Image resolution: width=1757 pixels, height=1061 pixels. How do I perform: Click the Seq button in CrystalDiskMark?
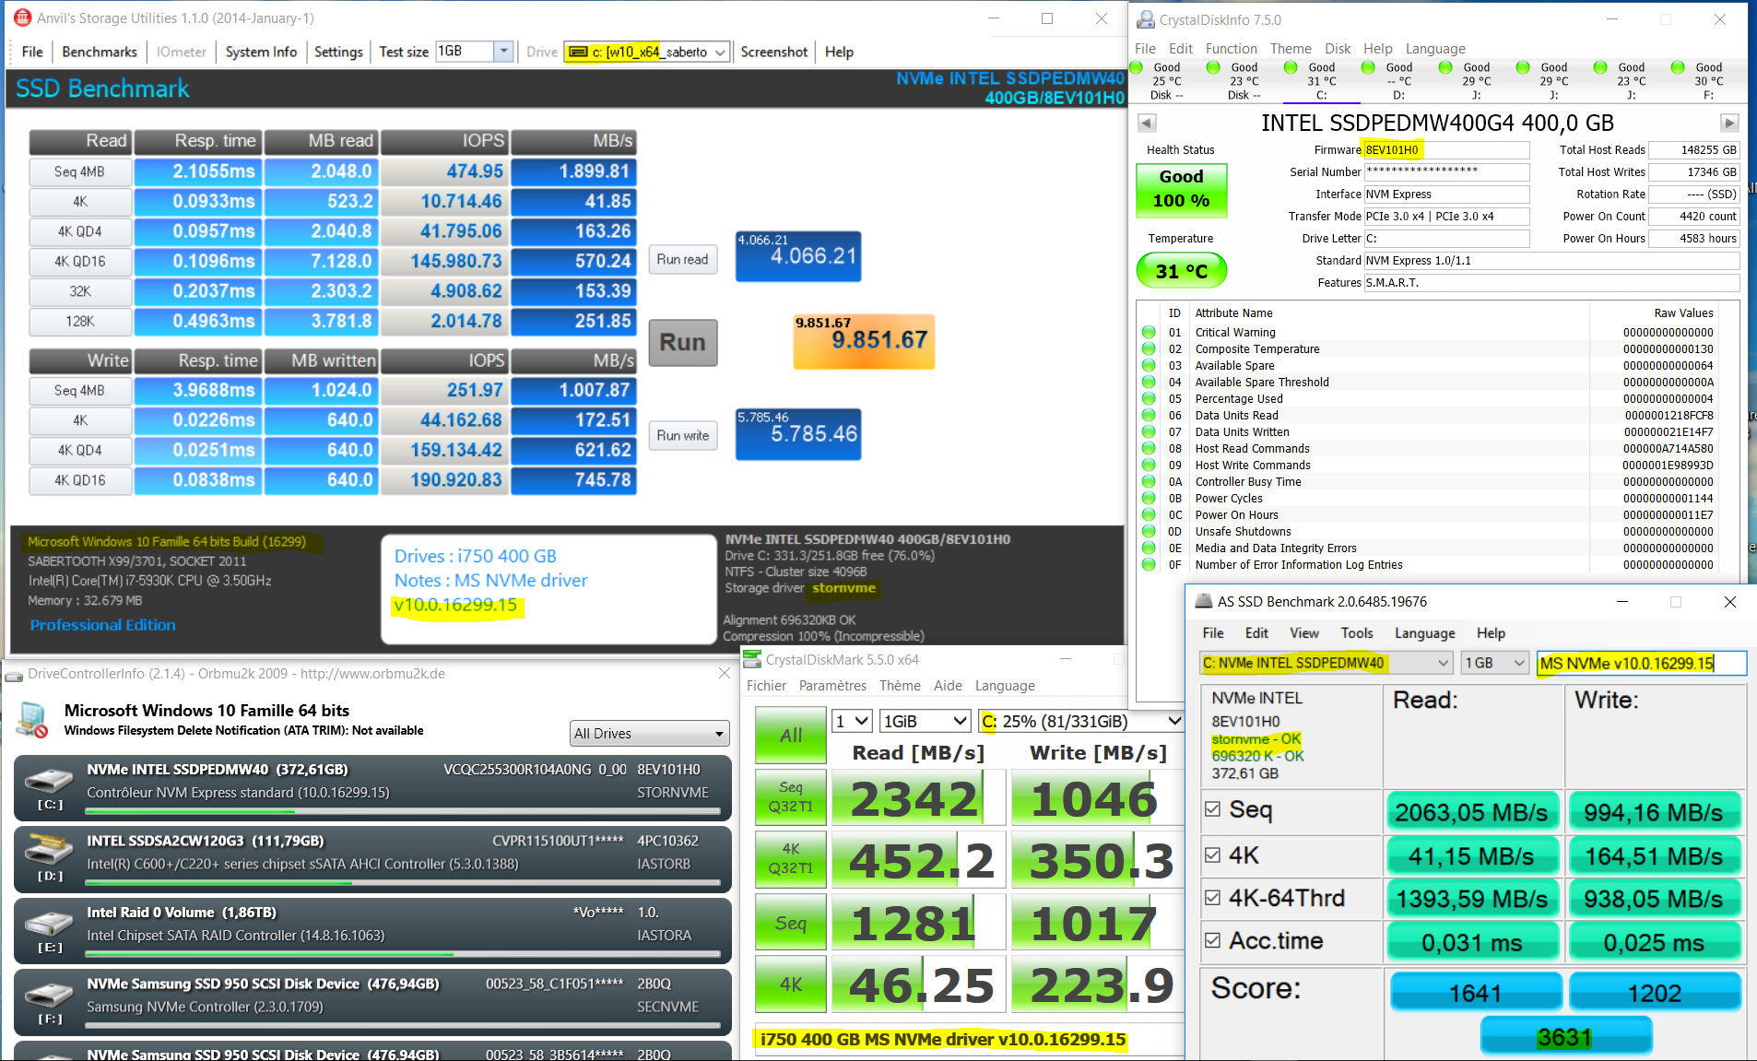[790, 922]
